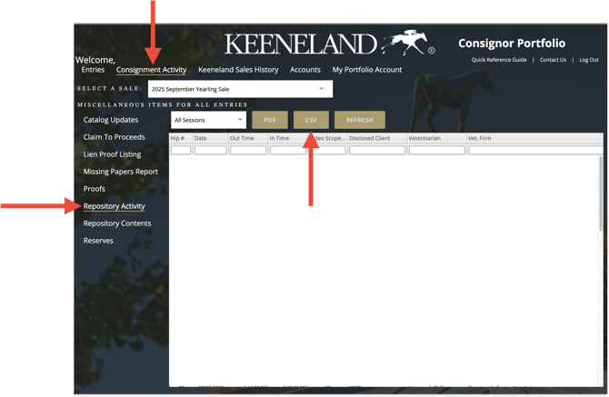Click the Hip # filter field
The image size is (609, 397).
pyautogui.click(x=181, y=150)
